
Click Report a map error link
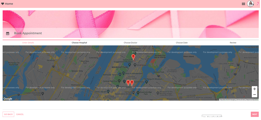pos(252,100)
